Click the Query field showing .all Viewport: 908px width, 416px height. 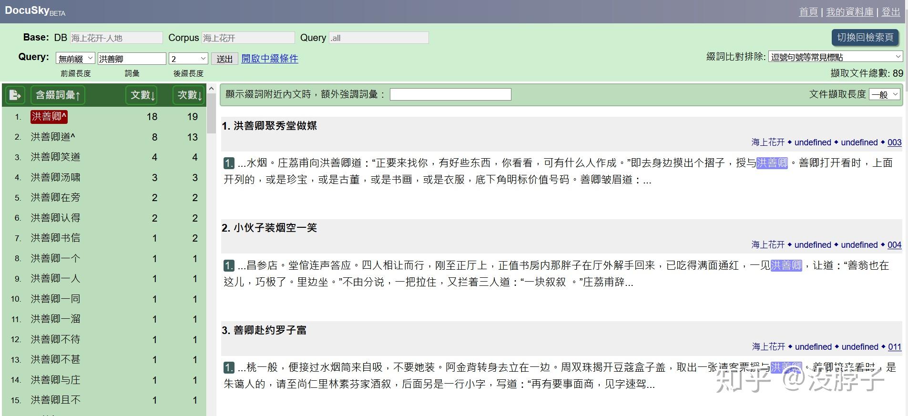(x=379, y=38)
